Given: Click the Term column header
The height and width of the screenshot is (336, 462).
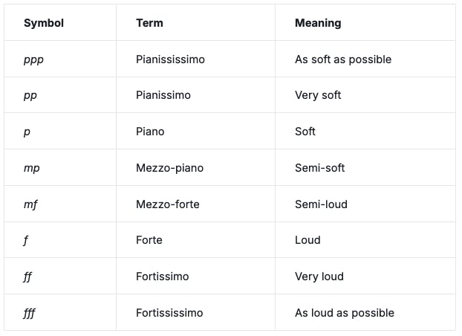Looking at the screenshot, I should pos(149,23).
